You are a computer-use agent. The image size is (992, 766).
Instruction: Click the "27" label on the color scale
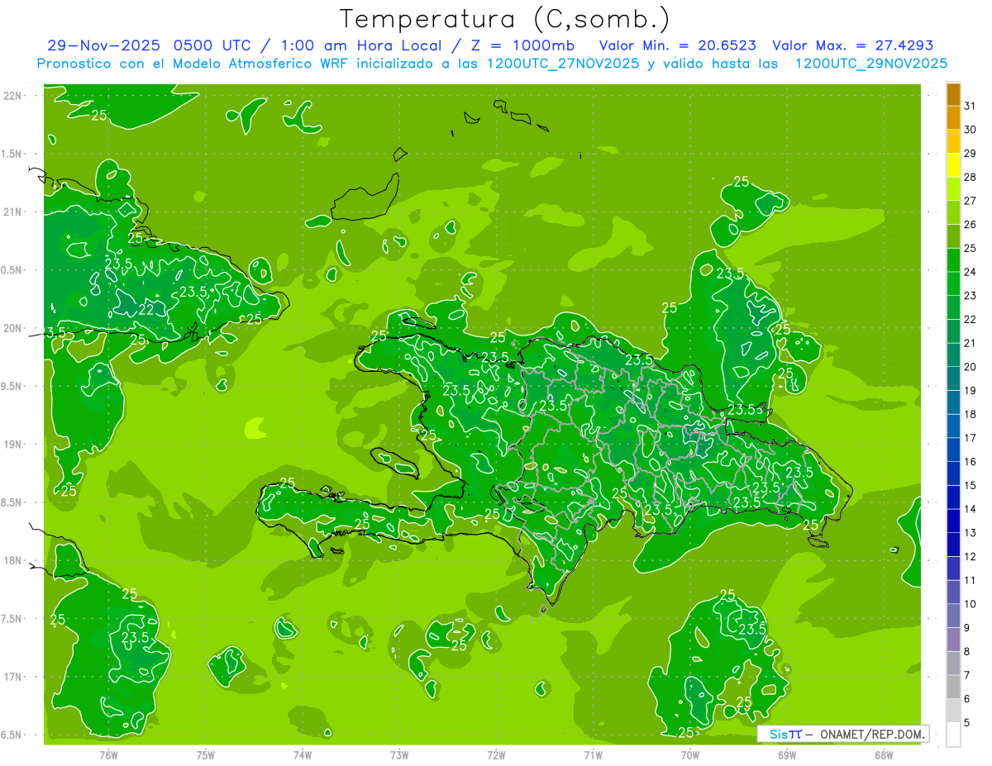coord(971,201)
